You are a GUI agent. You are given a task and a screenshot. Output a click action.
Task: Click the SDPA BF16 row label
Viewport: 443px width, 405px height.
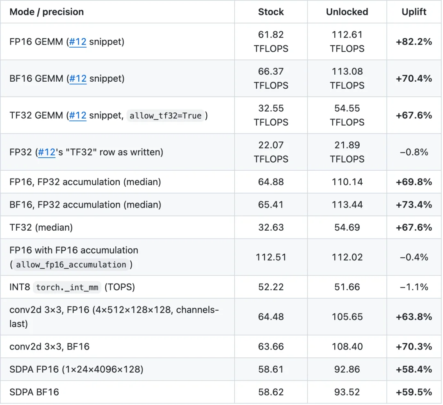[34, 393]
